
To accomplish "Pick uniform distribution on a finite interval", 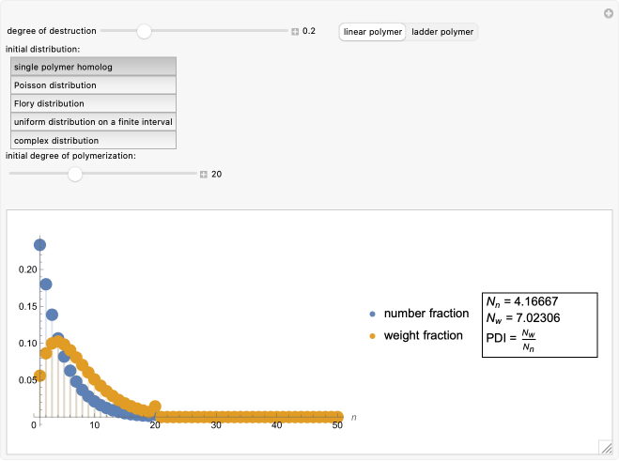I will [92, 122].
